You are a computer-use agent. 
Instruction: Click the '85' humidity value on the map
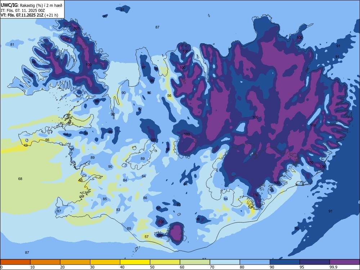coord(105,199)
